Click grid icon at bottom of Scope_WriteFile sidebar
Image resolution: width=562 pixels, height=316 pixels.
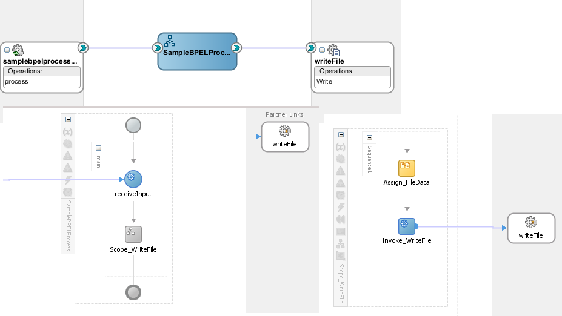pos(341,256)
